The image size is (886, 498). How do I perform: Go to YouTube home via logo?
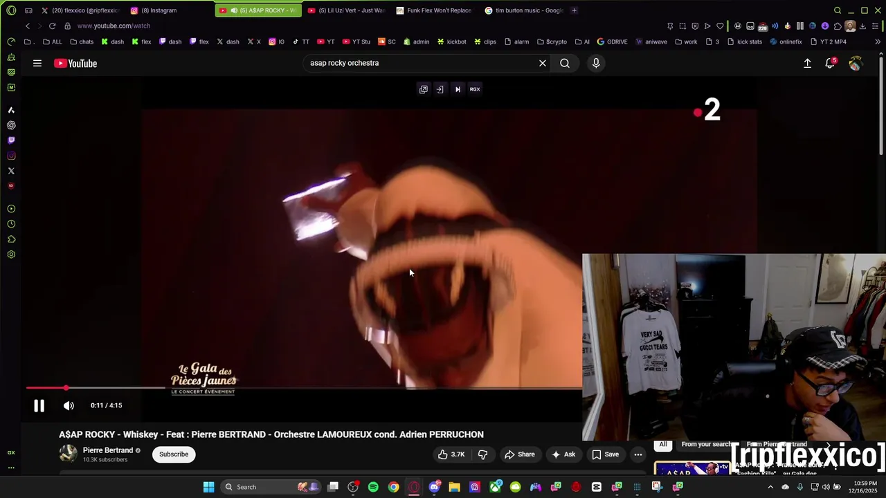(x=75, y=64)
